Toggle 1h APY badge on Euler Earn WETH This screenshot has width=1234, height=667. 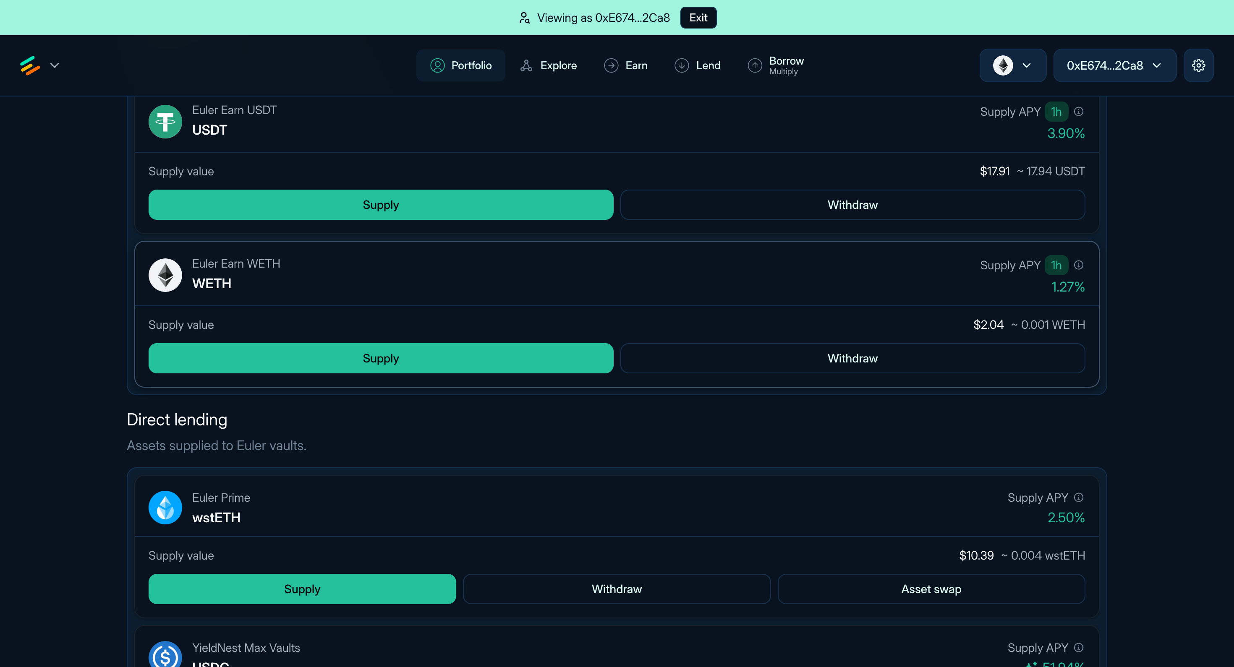pyautogui.click(x=1056, y=266)
